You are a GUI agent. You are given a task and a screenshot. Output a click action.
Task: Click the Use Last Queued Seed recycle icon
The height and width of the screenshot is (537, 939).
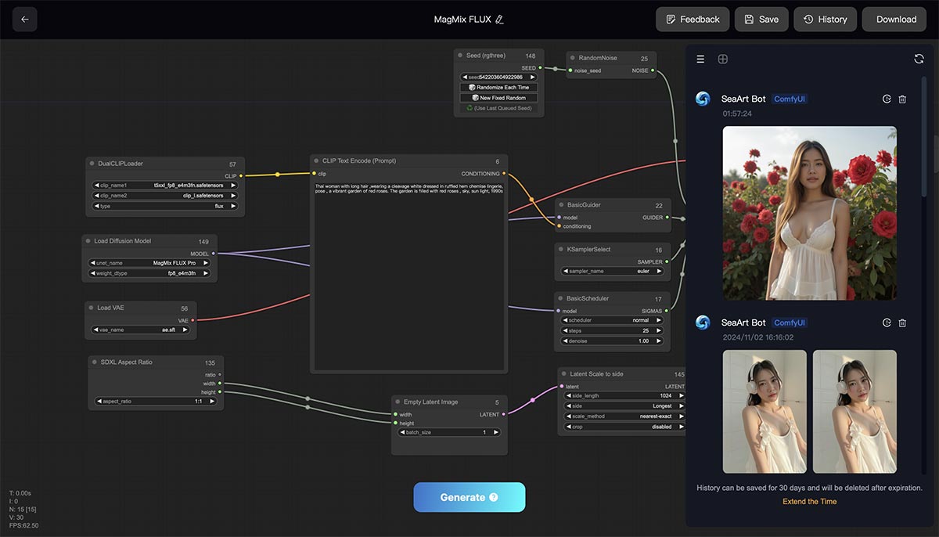[469, 108]
